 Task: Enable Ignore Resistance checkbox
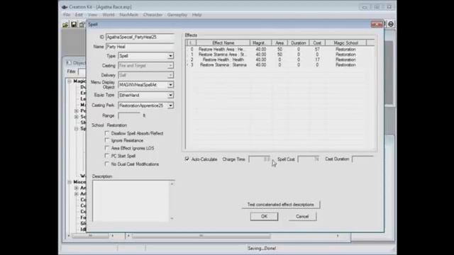(107, 140)
